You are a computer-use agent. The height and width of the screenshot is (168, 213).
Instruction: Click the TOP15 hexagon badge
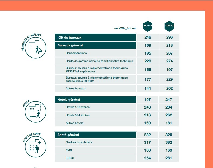(148, 26)
